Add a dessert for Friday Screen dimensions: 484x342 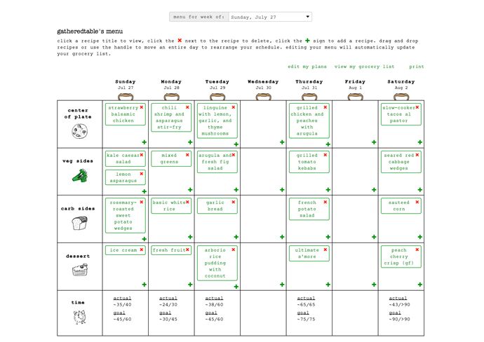(374, 285)
